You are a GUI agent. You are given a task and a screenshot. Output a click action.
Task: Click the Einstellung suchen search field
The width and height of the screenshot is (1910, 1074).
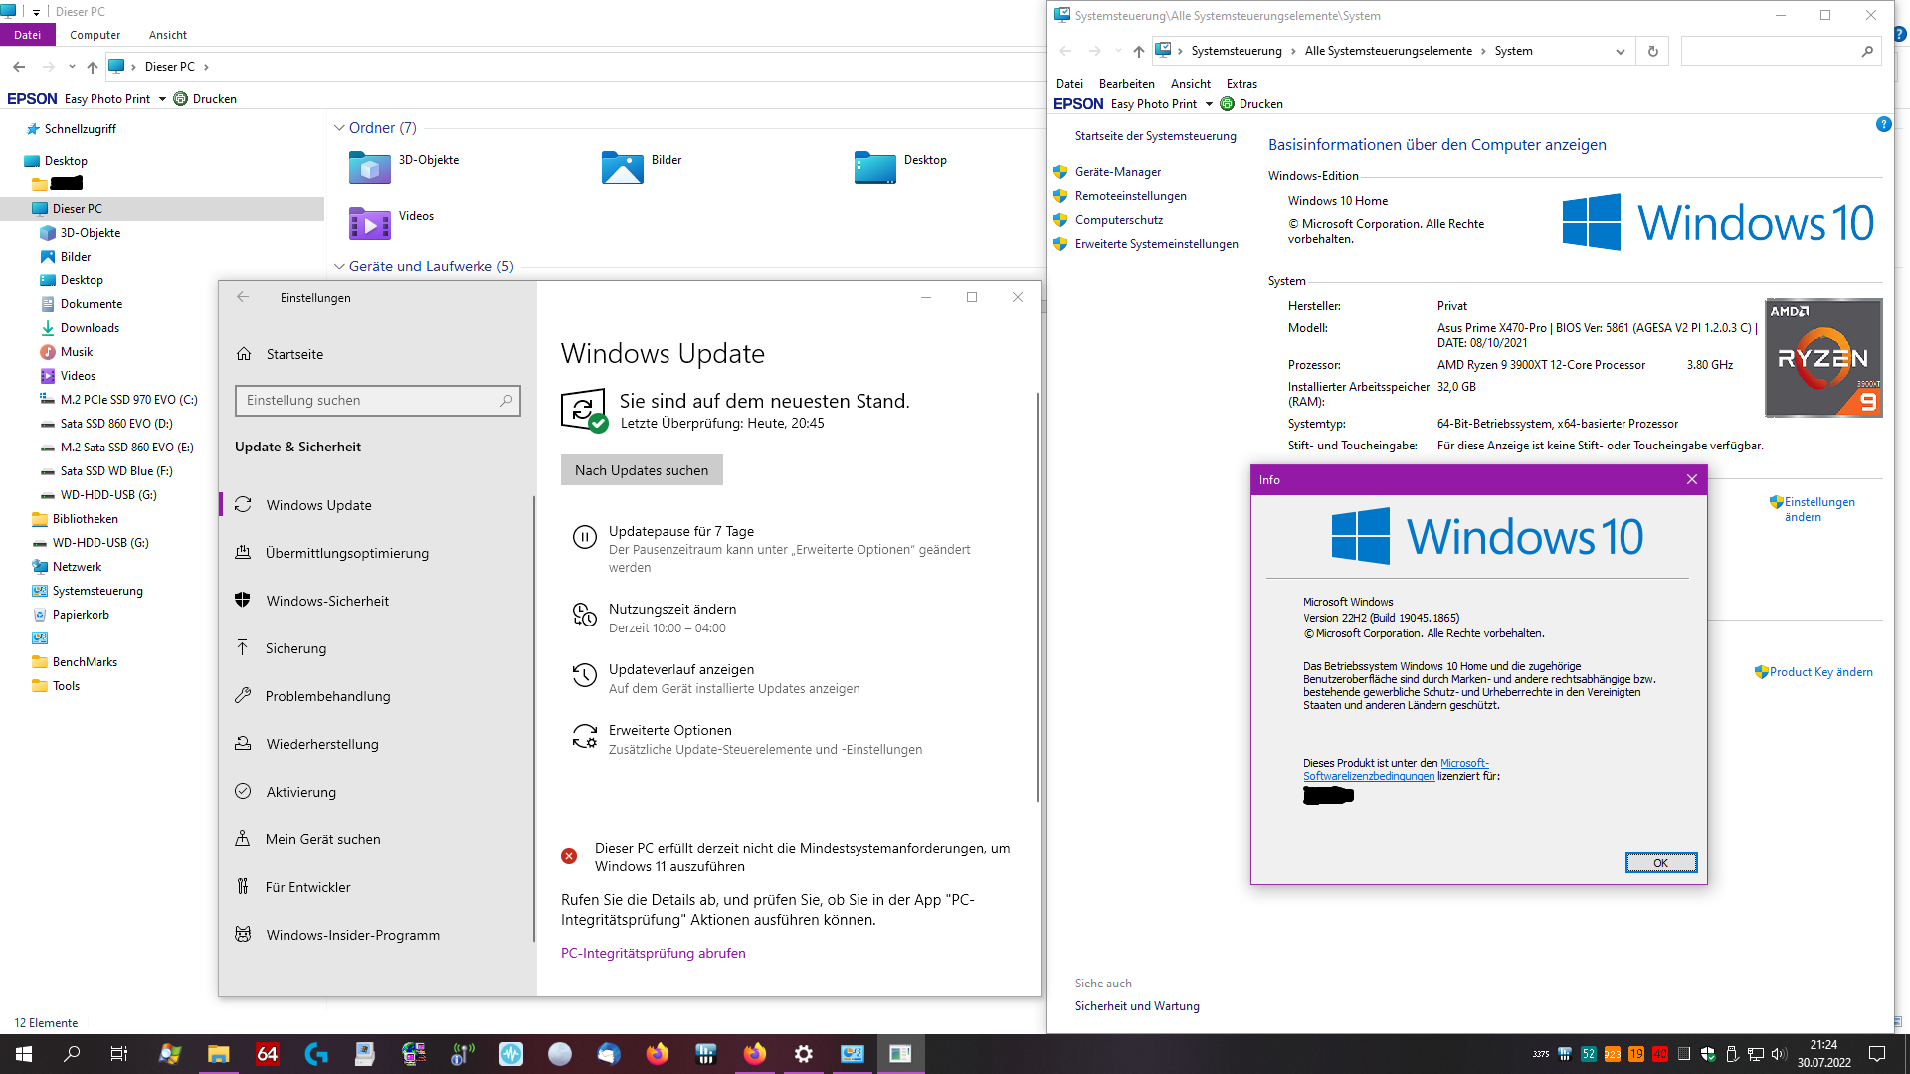(368, 400)
